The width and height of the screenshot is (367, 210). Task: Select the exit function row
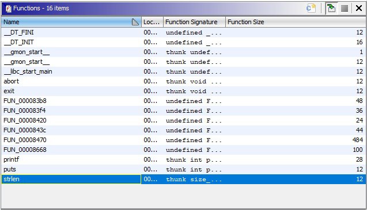183,91
